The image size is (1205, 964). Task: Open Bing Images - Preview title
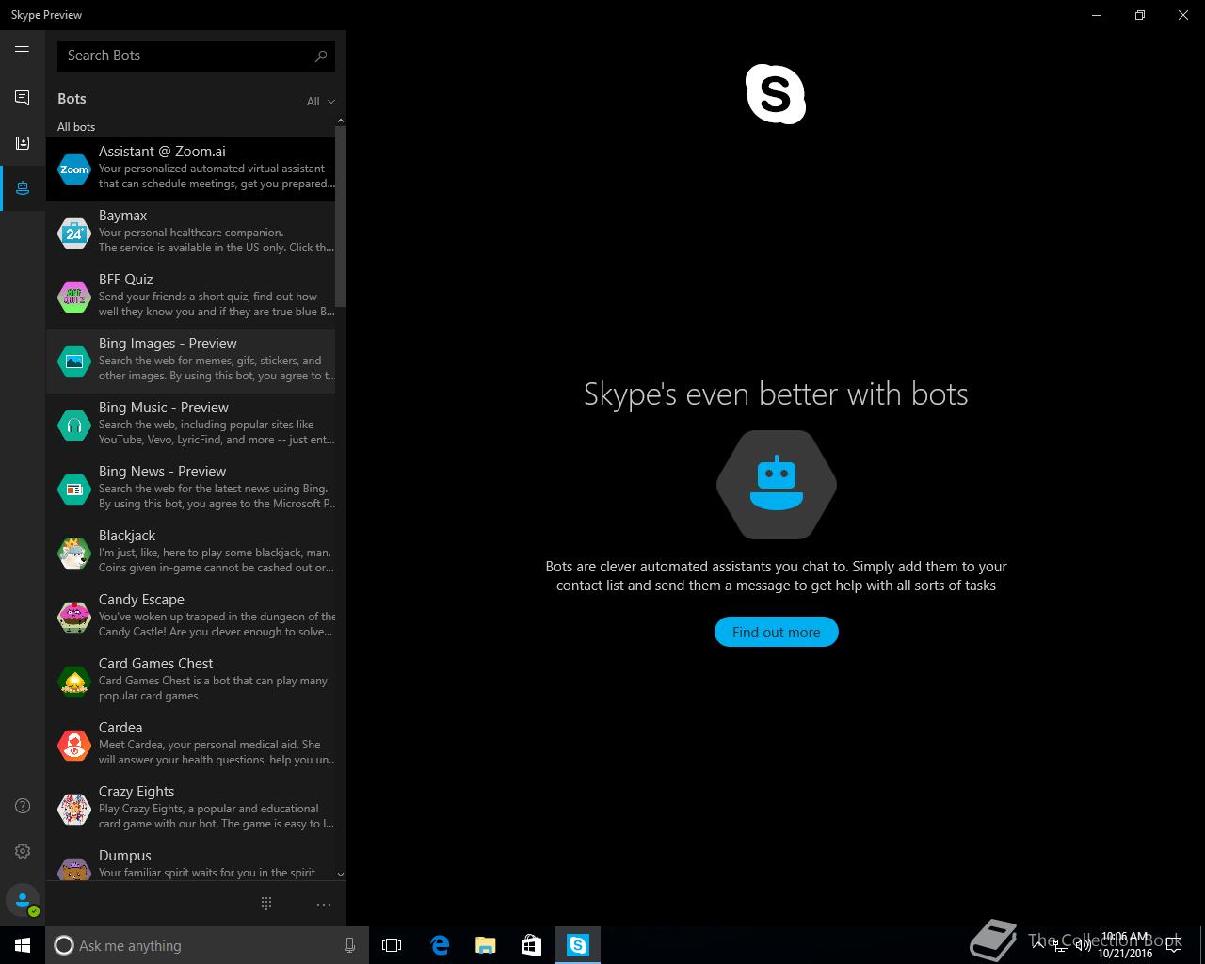(x=168, y=344)
